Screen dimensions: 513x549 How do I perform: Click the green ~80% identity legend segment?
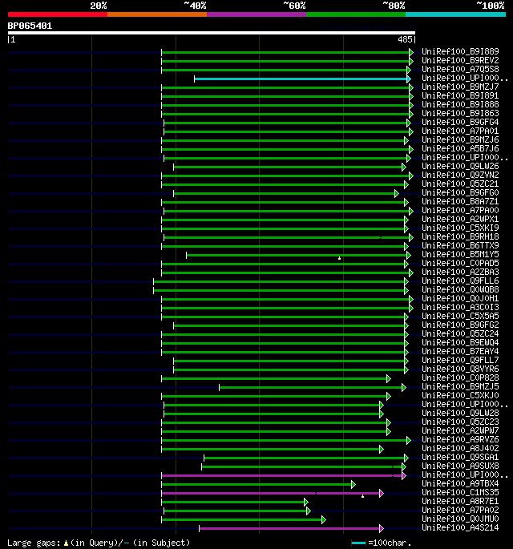tap(356, 14)
